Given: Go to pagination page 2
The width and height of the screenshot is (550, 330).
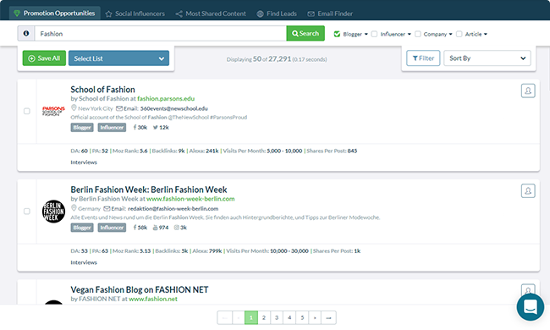Looking at the screenshot, I should 264,317.
